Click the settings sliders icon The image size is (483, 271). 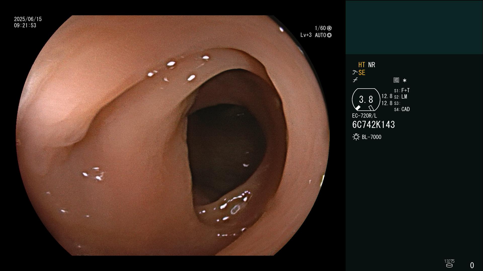[x=396, y=80]
